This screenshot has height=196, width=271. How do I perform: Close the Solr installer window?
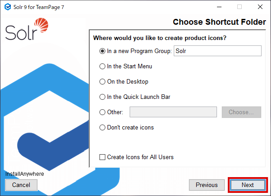point(260,7)
